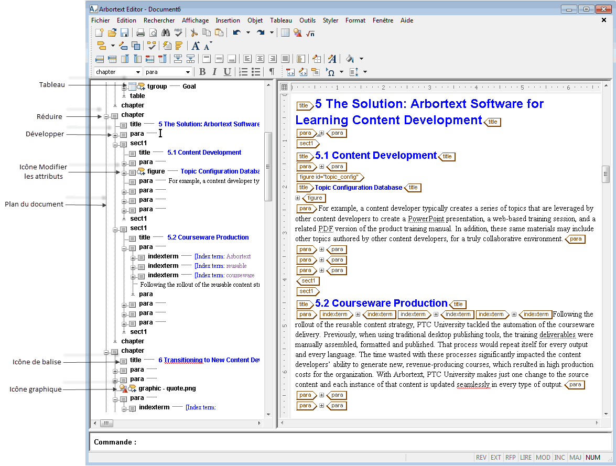Click the tgroup Goal tree item

point(171,86)
